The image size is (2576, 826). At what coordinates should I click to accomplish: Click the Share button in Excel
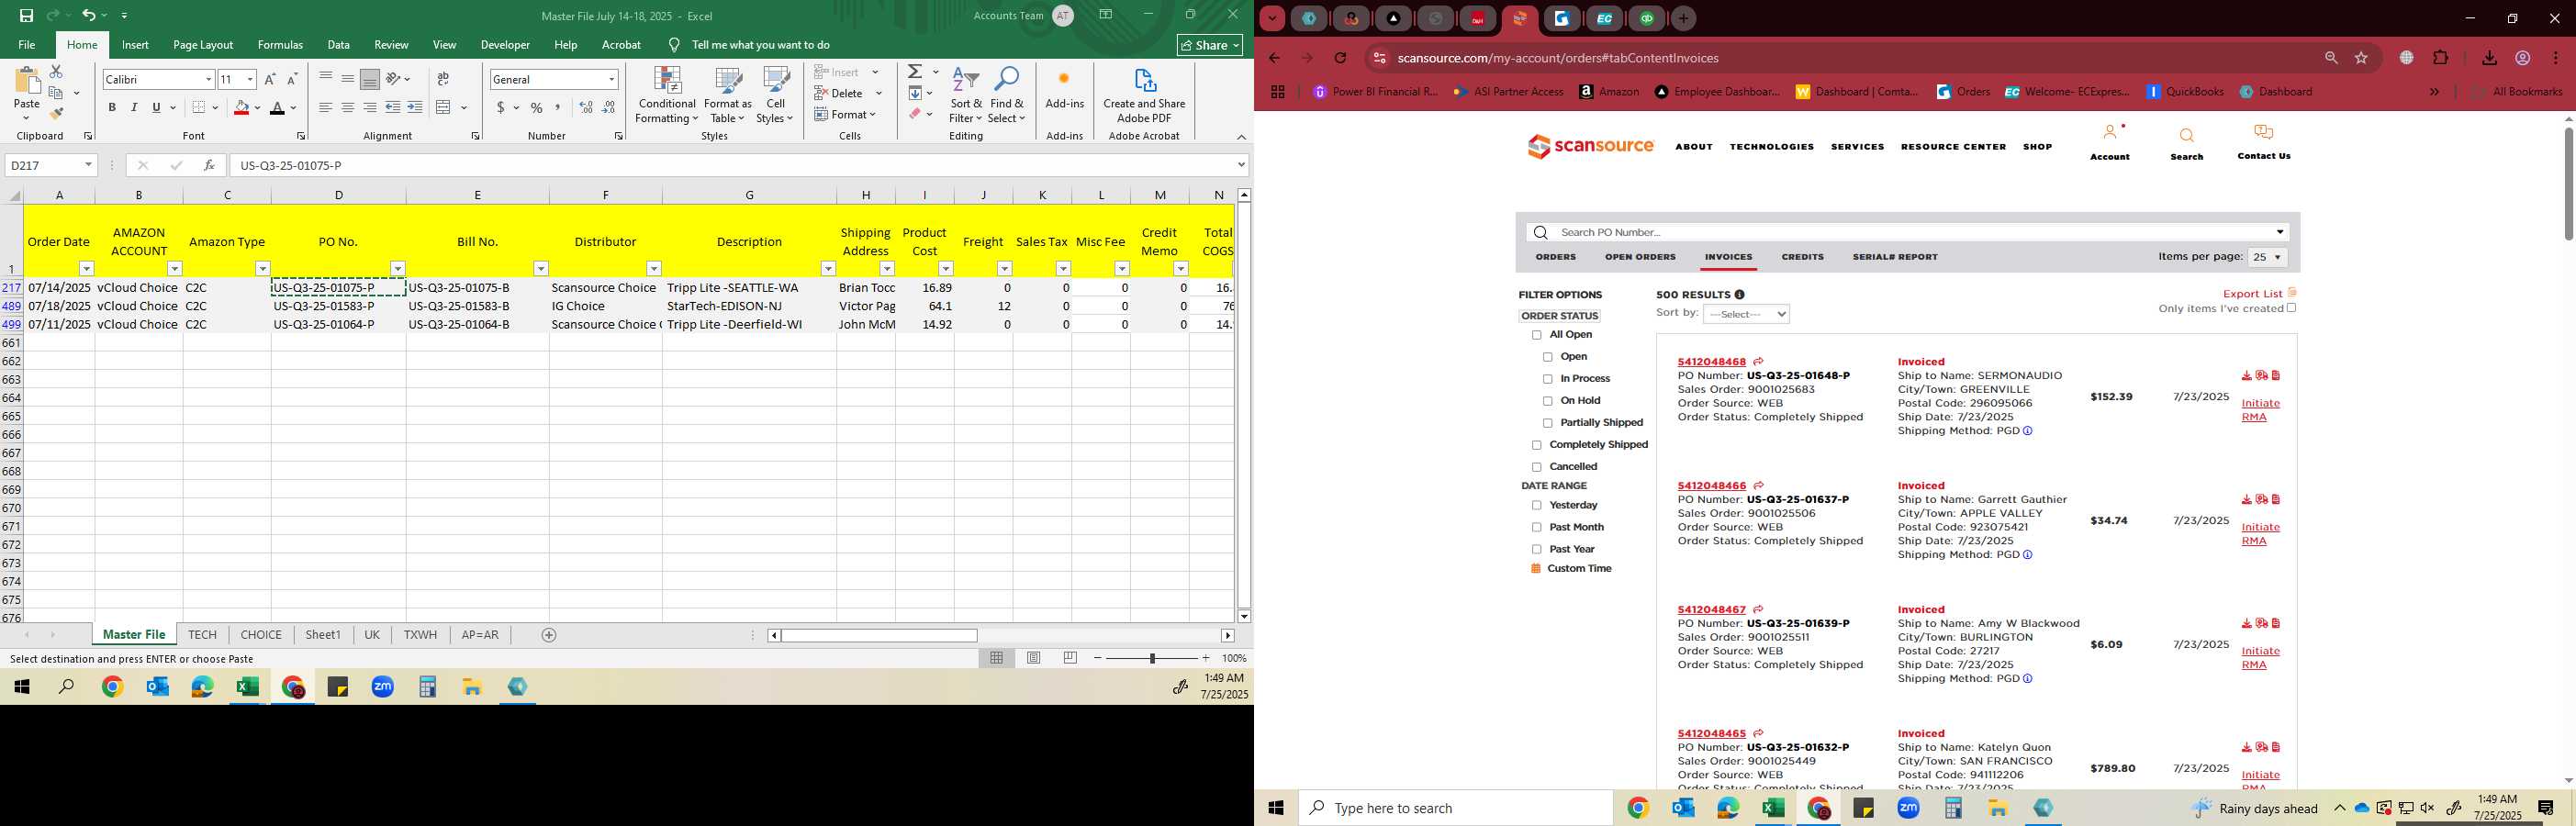[1210, 45]
